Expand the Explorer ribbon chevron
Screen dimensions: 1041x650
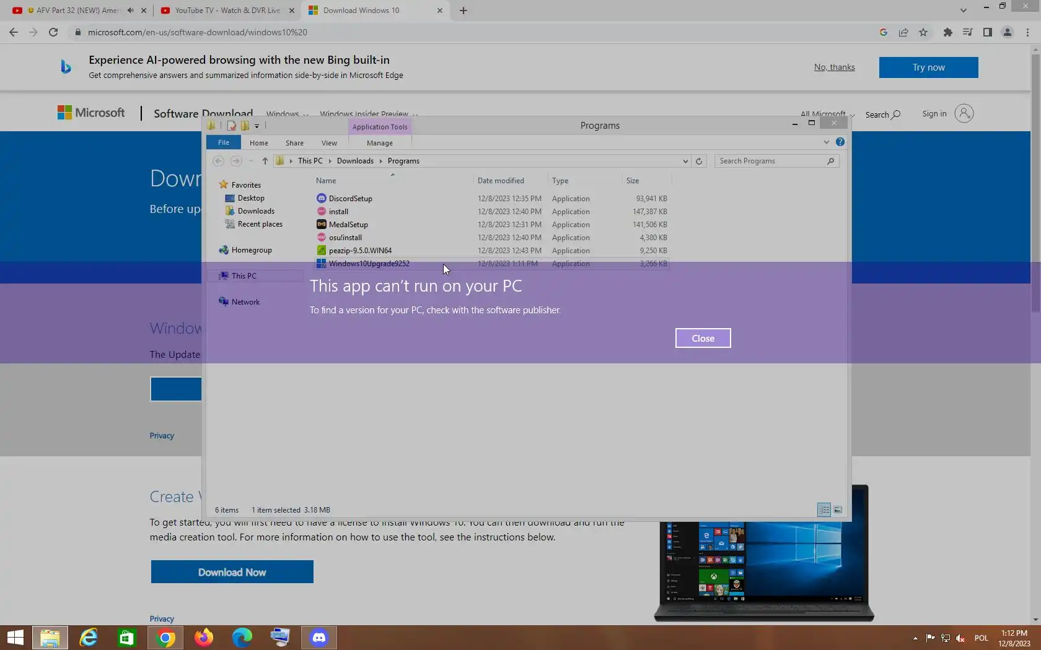826,142
